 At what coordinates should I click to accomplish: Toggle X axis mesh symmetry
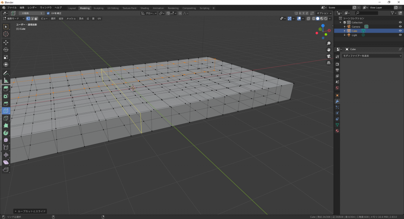pos(300,13)
